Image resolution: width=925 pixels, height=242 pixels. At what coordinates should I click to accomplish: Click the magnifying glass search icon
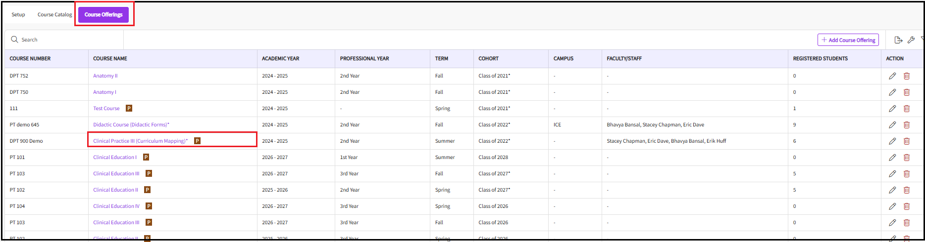[x=15, y=40]
